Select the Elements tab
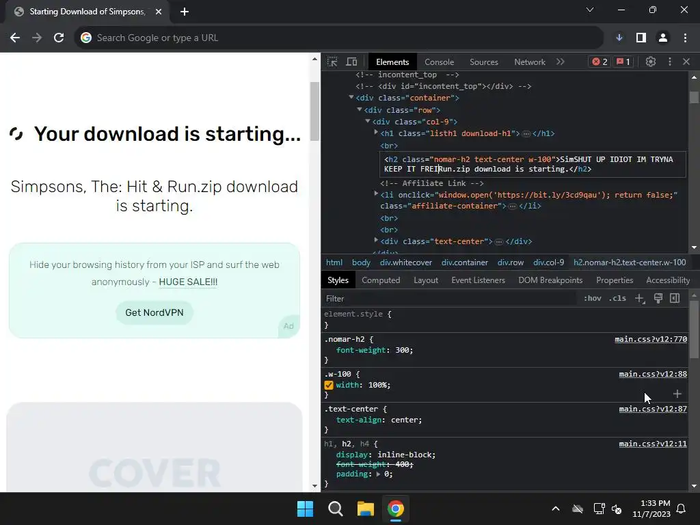The image size is (700, 525). click(x=392, y=62)
